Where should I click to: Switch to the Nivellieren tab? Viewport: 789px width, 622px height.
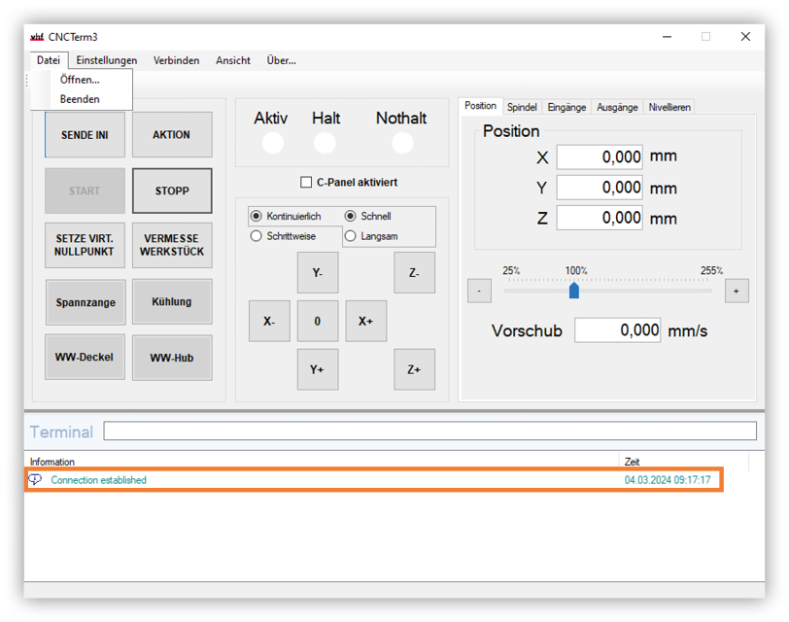click(669, 107)
